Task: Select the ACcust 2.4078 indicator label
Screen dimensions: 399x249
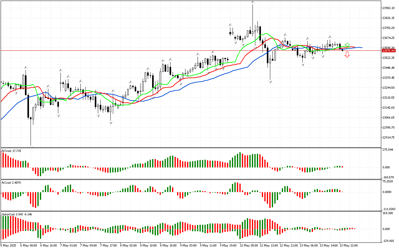Action: pyautogui.click(x=12, y=182)
